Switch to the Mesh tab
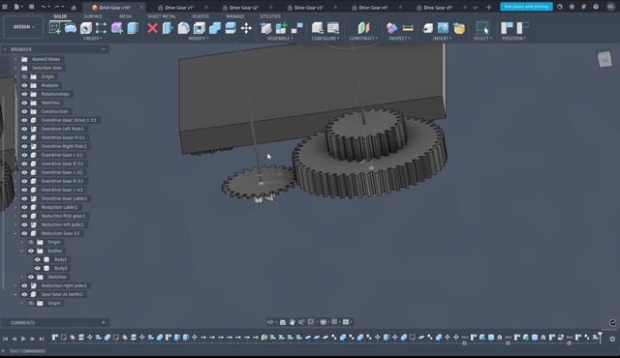620x358 pixels. click(x=125, y=16)
